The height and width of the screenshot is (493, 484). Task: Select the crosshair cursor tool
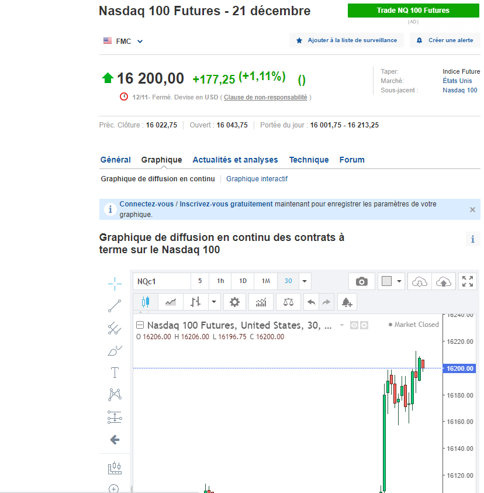pos(115,284)
